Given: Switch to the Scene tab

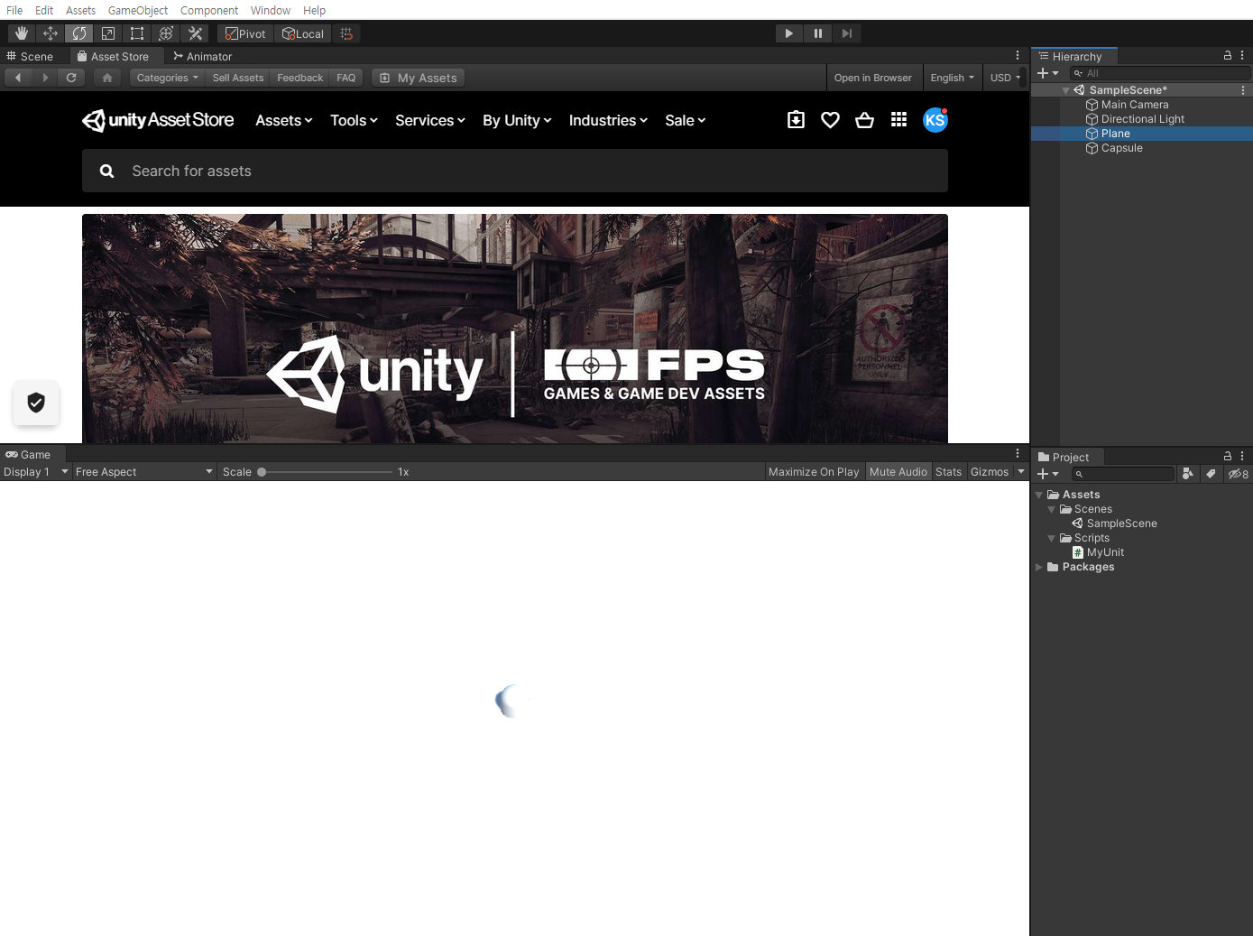Looking at the screenshot, I should pyautogui.click(x=30, y=56).
